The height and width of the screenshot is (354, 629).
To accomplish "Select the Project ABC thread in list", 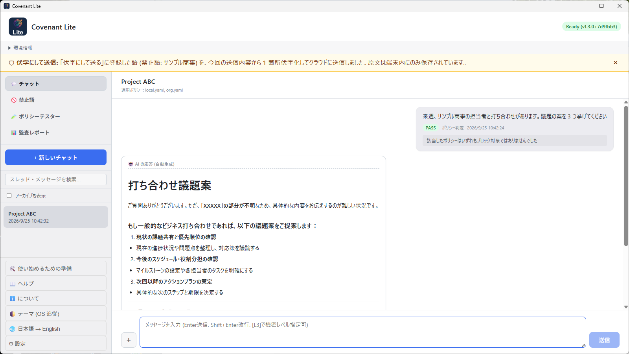I will (56, 217).
